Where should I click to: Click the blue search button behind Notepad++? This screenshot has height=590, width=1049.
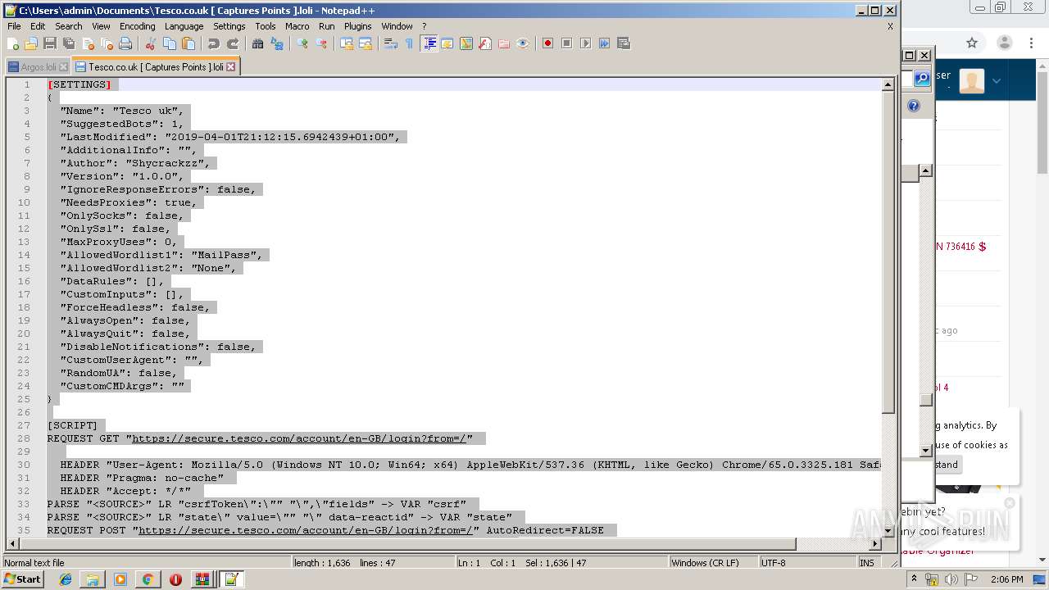coord(923,78)
